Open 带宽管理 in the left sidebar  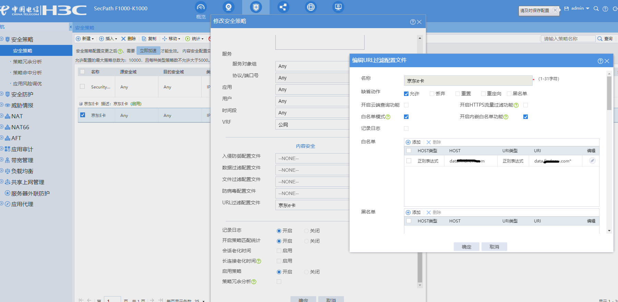click(x=22, y=160)
